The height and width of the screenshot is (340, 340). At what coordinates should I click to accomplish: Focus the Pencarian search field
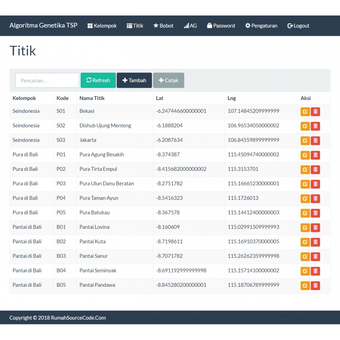coord(47,80)
